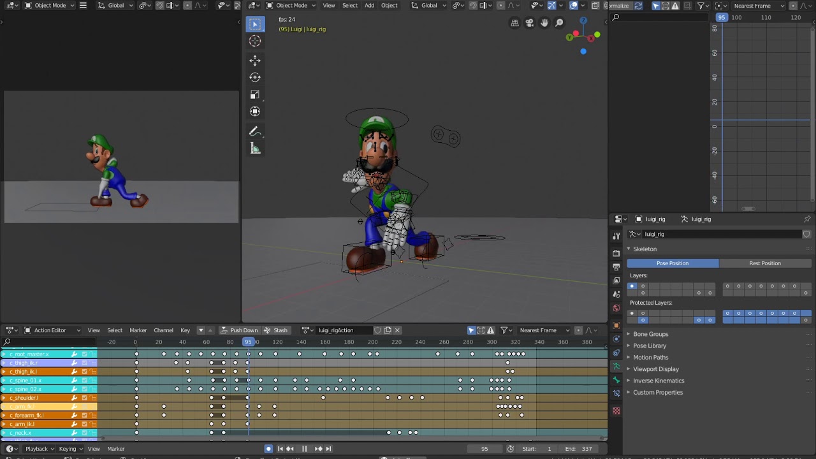Open the Object properties tab

[x=616, y=325]
